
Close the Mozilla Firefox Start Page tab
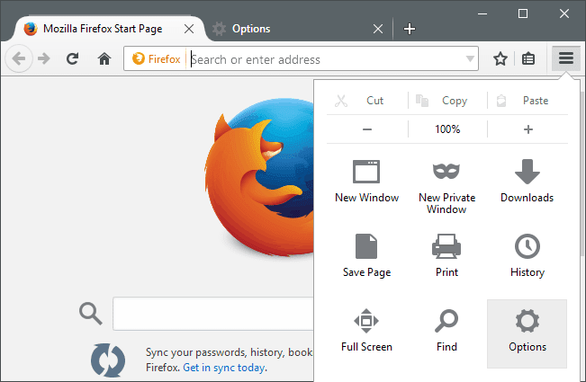[189, 29]
